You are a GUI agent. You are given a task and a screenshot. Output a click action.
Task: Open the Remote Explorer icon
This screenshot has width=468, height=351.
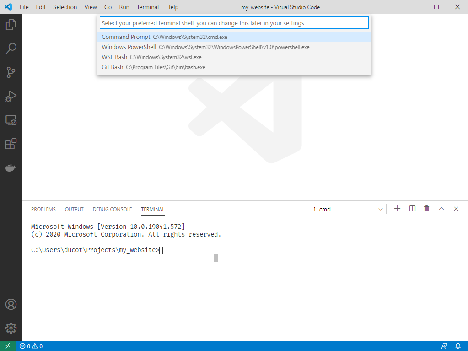[x=11, y=120]
